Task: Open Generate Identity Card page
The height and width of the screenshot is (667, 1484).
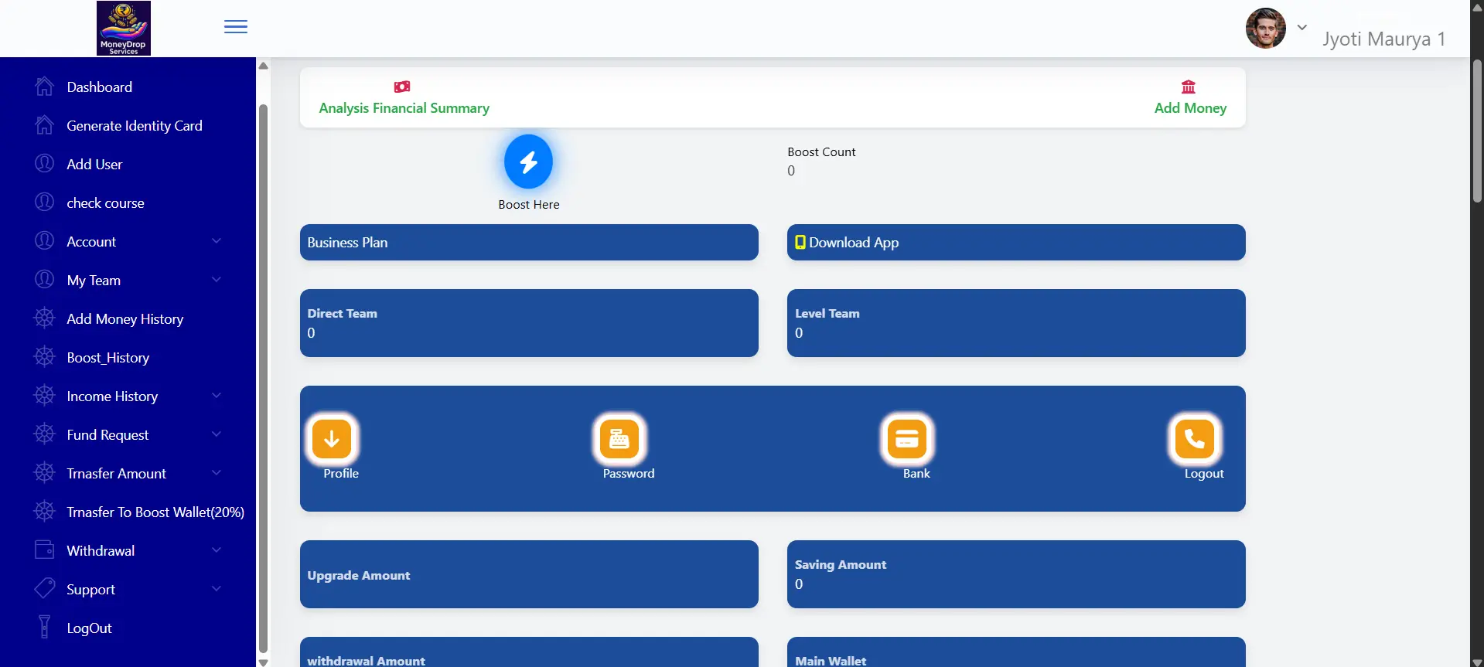Action: 135,126
